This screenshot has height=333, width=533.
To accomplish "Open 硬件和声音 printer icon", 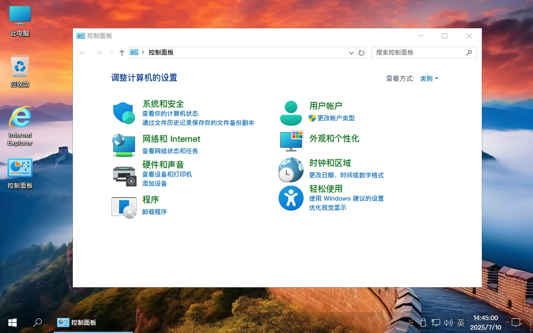I will 124,175.
